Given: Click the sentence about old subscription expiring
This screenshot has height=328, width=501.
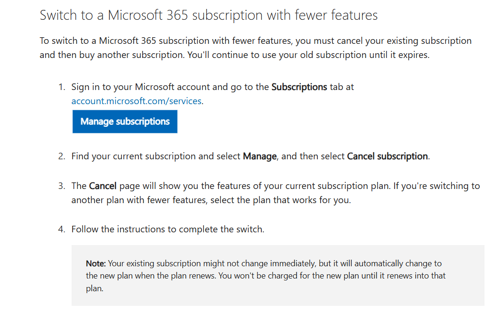Looking at the screenshot, I should [x=308, y=55].
